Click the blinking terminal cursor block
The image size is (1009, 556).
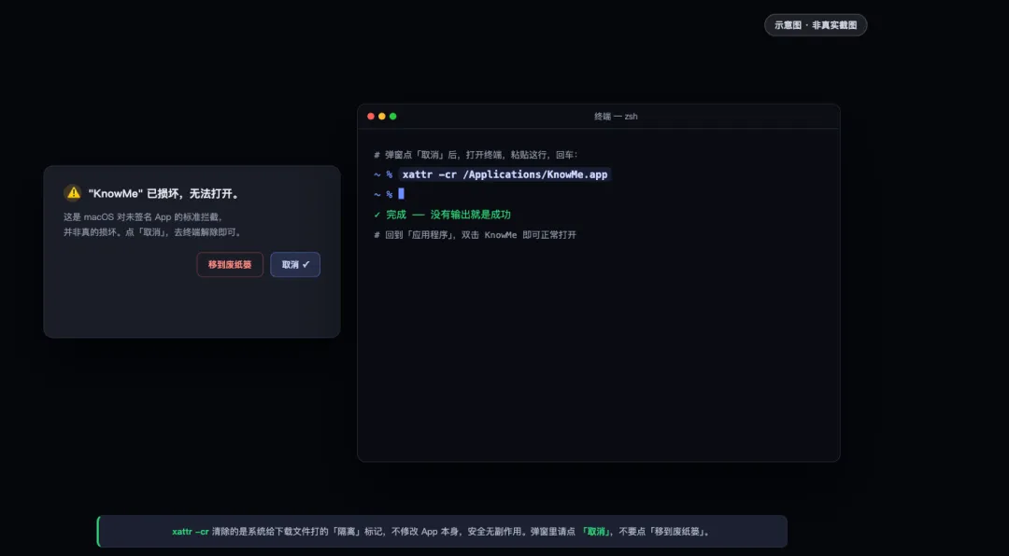(x=401, y=193)
